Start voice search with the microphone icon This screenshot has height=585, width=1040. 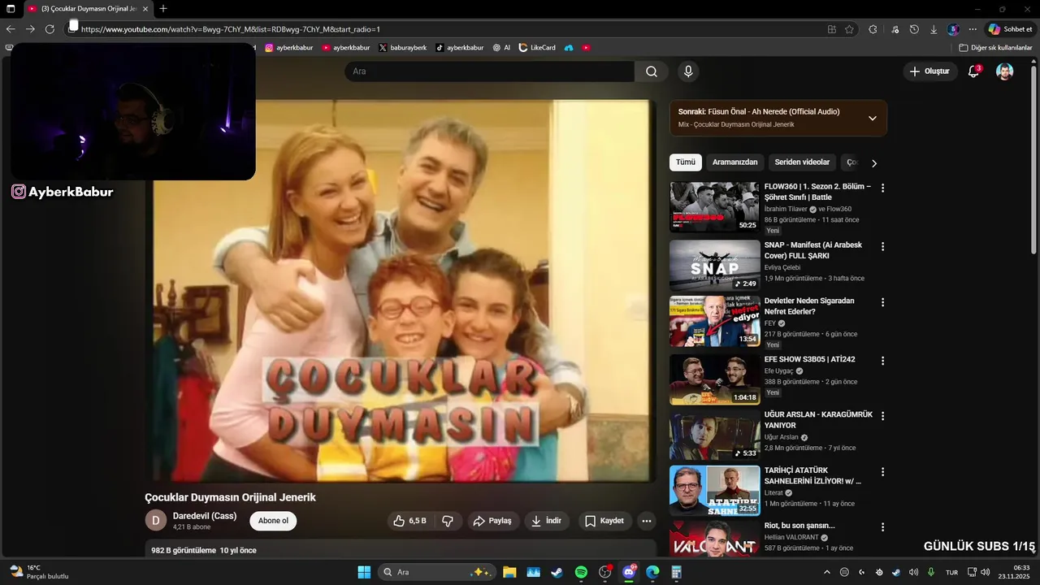(x=688, y=71)
